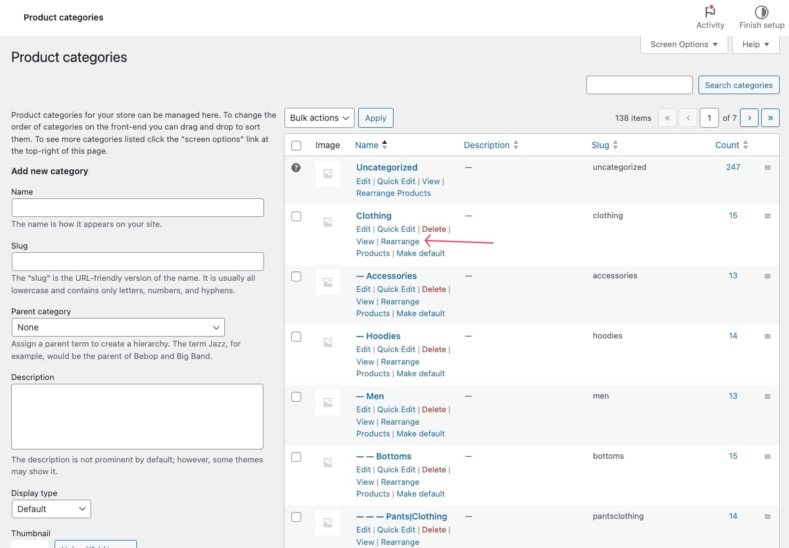Click the help icon beside Uncategorized row

pos(296,167)
